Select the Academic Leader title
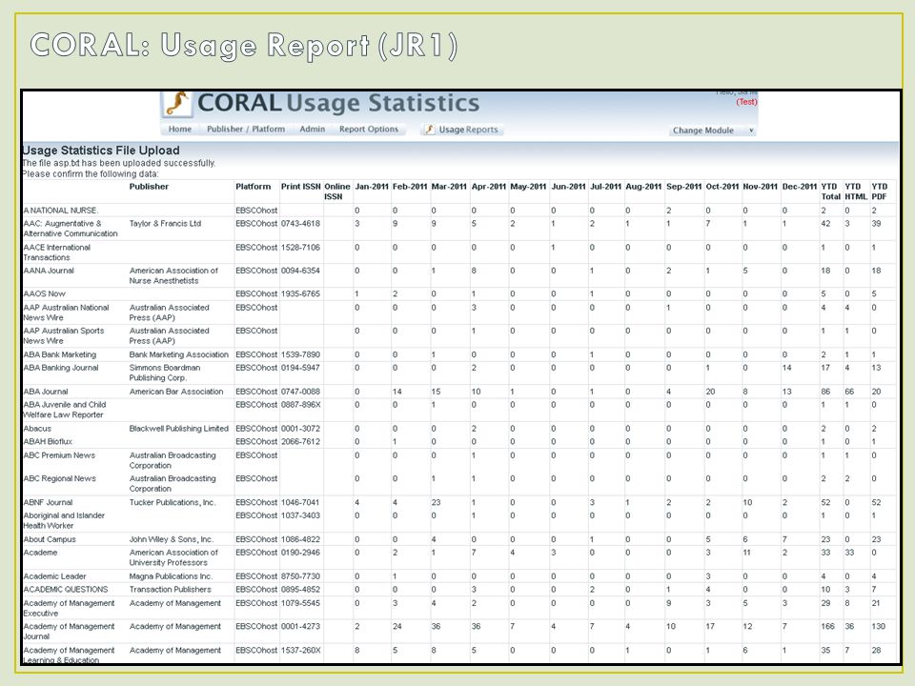Screen dimensions: 915x686 [x=55, y=576]
